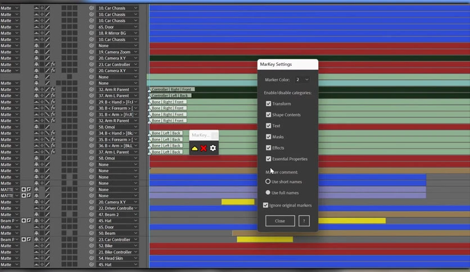The width and height of the screenshot is (470, 272).
Task: Click pick whip of 22. Driver Controlle row
Action: point(92,208)
